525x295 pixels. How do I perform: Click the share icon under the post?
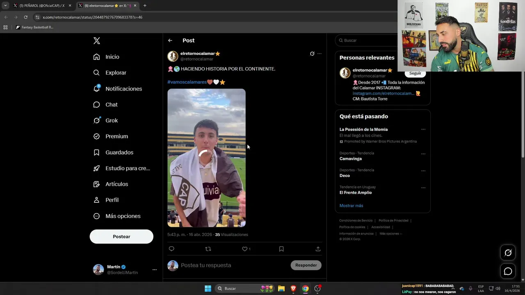(x=318, y=249)
